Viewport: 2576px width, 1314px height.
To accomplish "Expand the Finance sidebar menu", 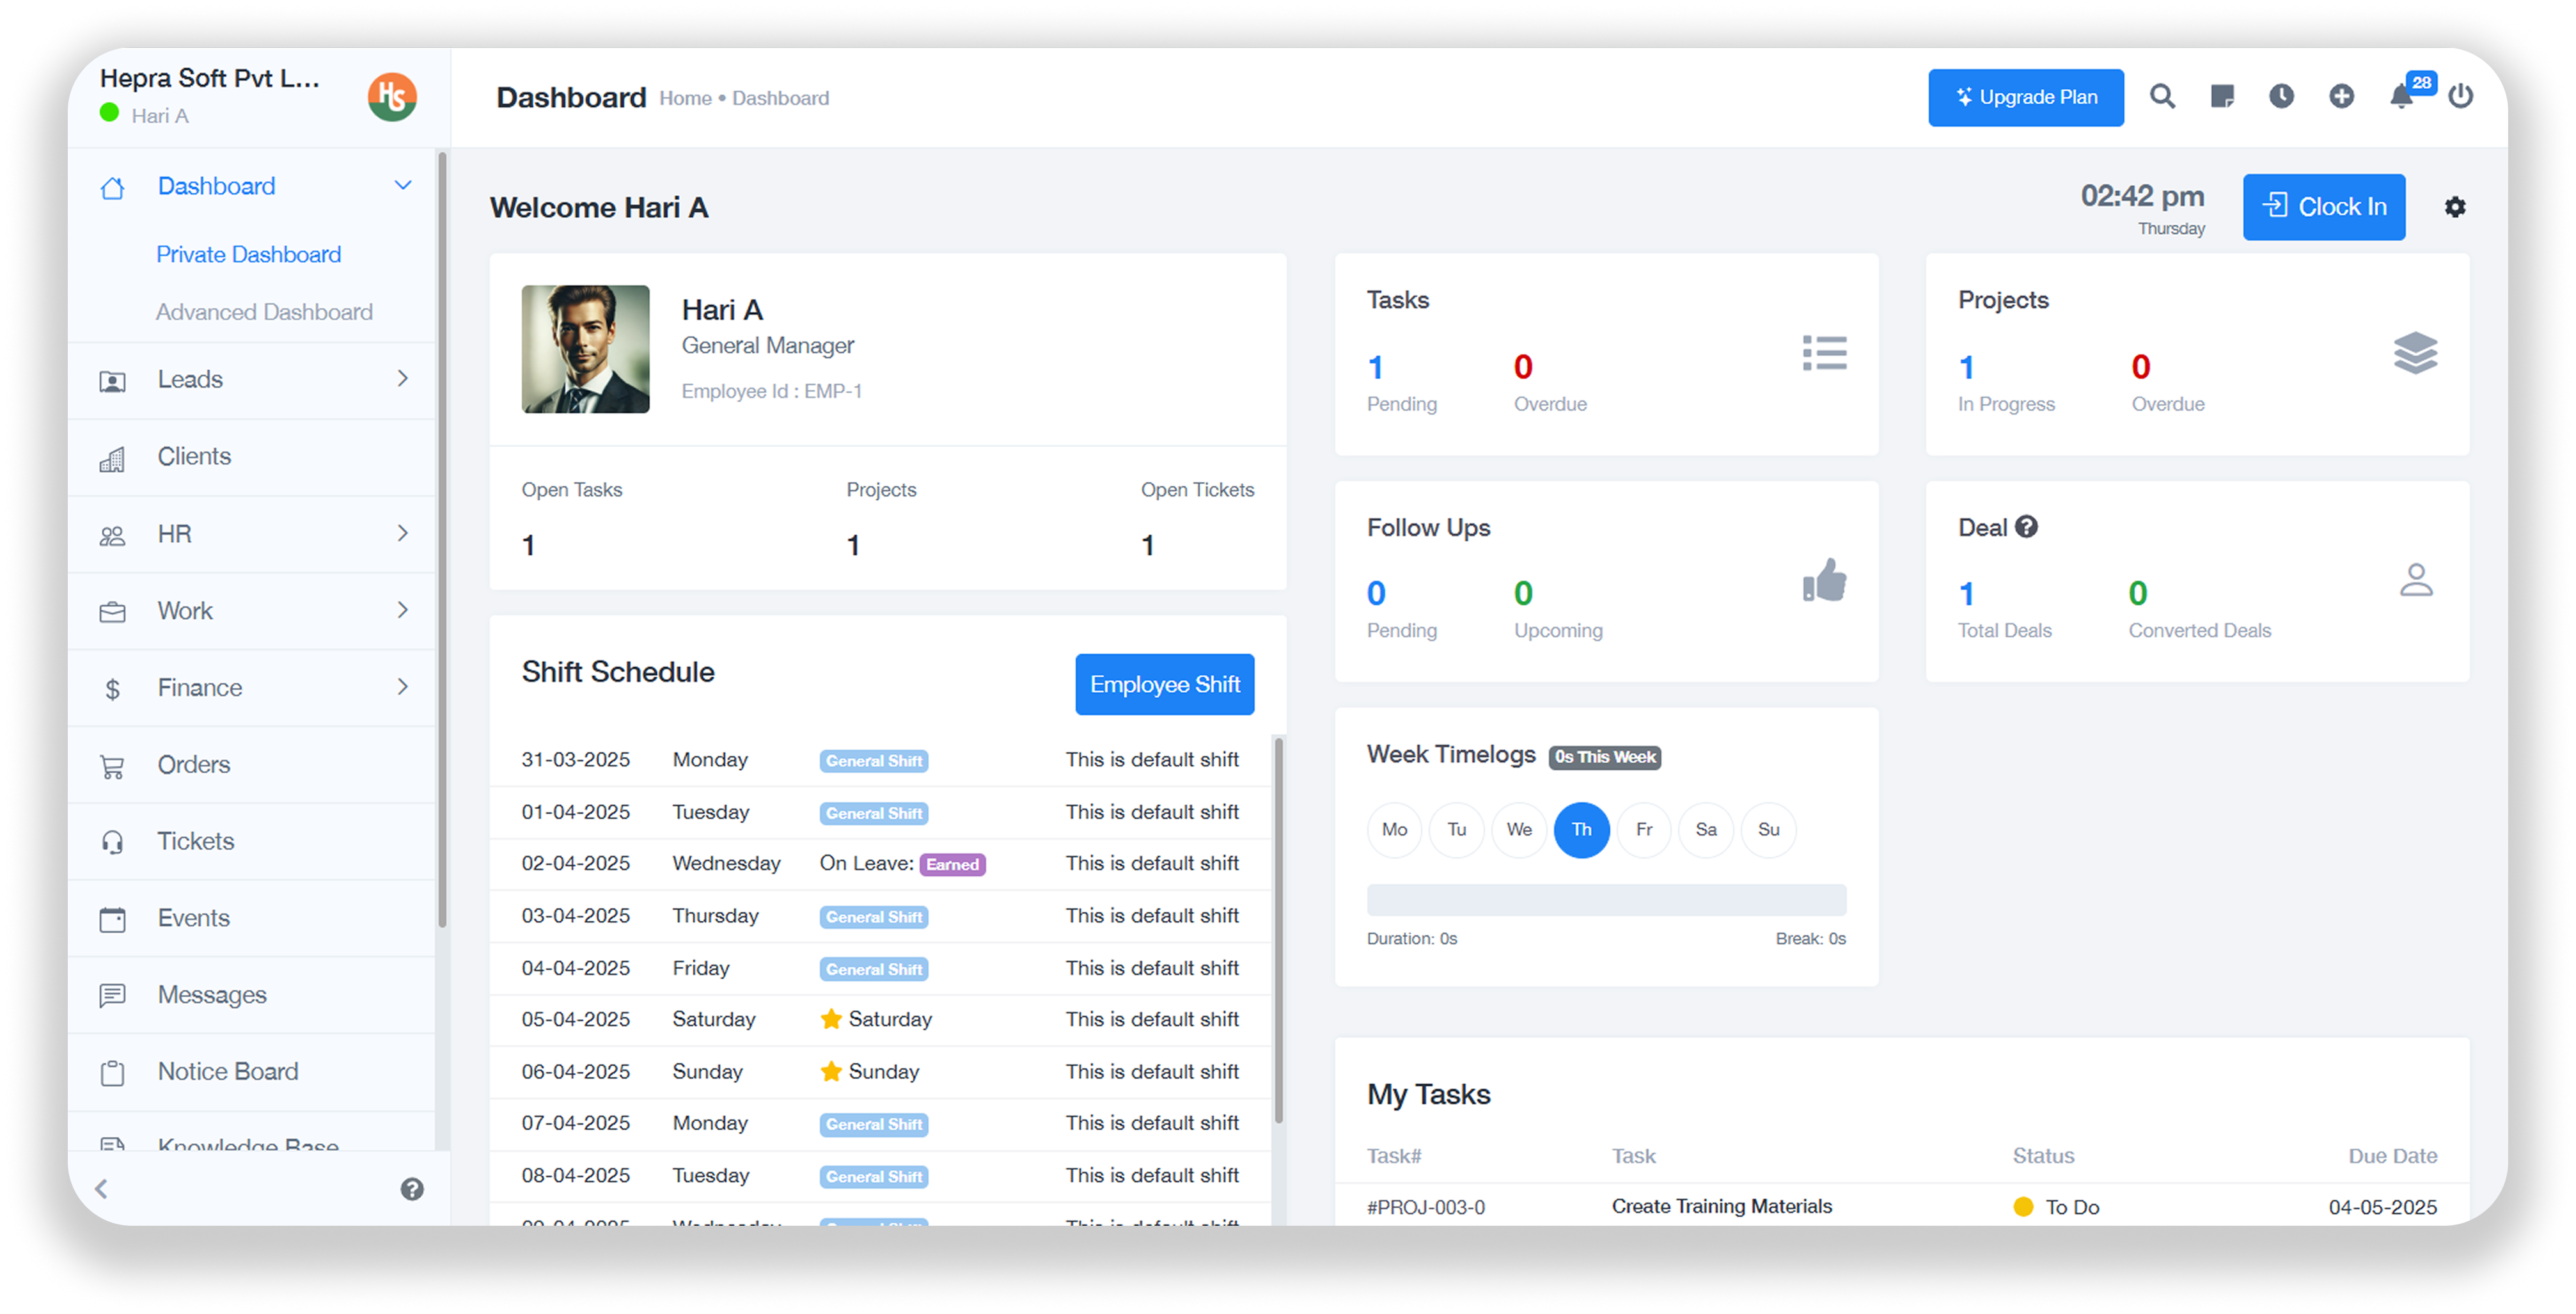I will click(x=403, y=687).
